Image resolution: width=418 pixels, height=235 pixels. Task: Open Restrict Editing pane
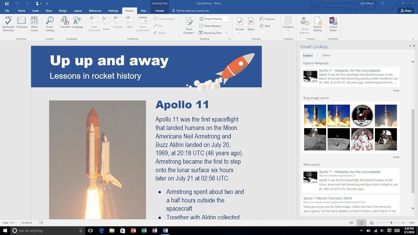[317, 24]
